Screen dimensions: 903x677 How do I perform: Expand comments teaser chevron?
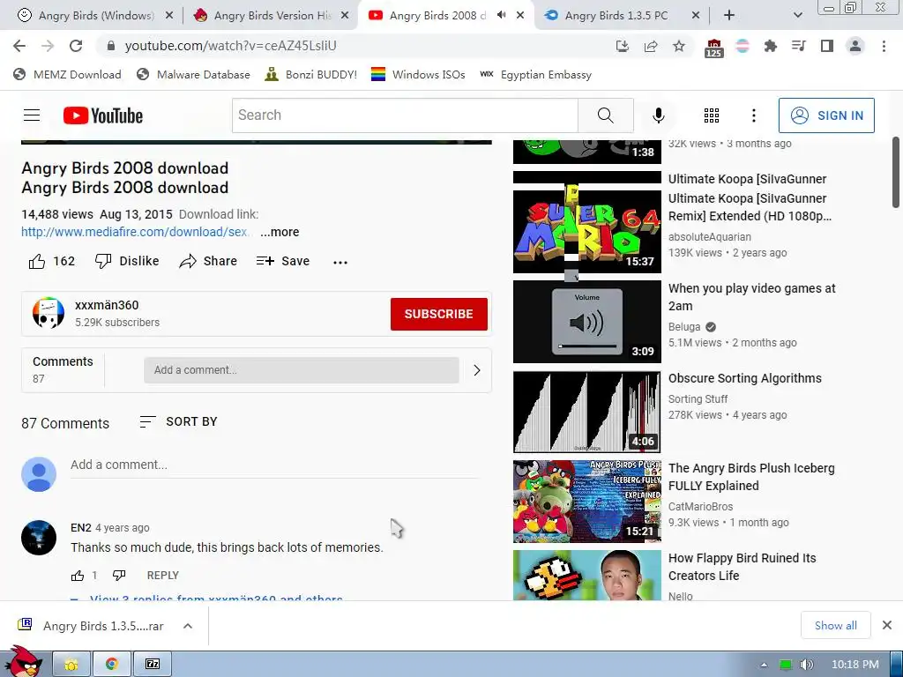click(x=477, y=370)
